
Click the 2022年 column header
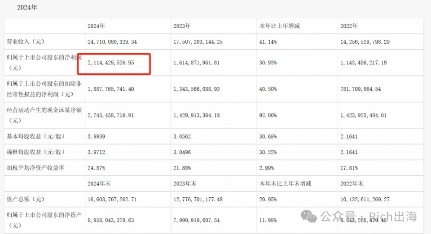(x=349, y=26)
